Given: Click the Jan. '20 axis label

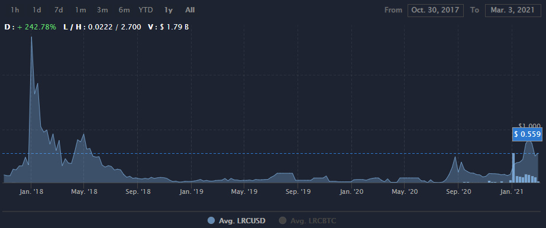Looking at the screenshot, I should [x=351, y=191].
